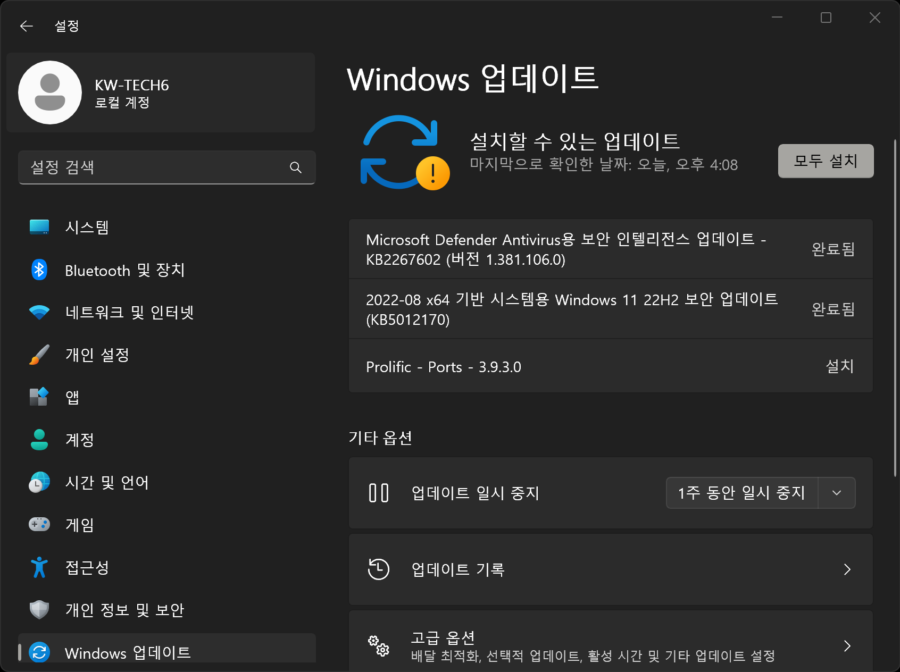Minimize the 설정 window
The image size is (900, 672).
coord(777,18)
